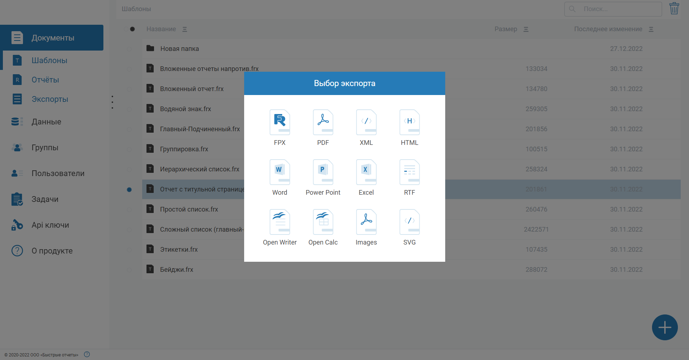Click the Поиск search field
689x360 pixels.
click(x=613, y=9)
